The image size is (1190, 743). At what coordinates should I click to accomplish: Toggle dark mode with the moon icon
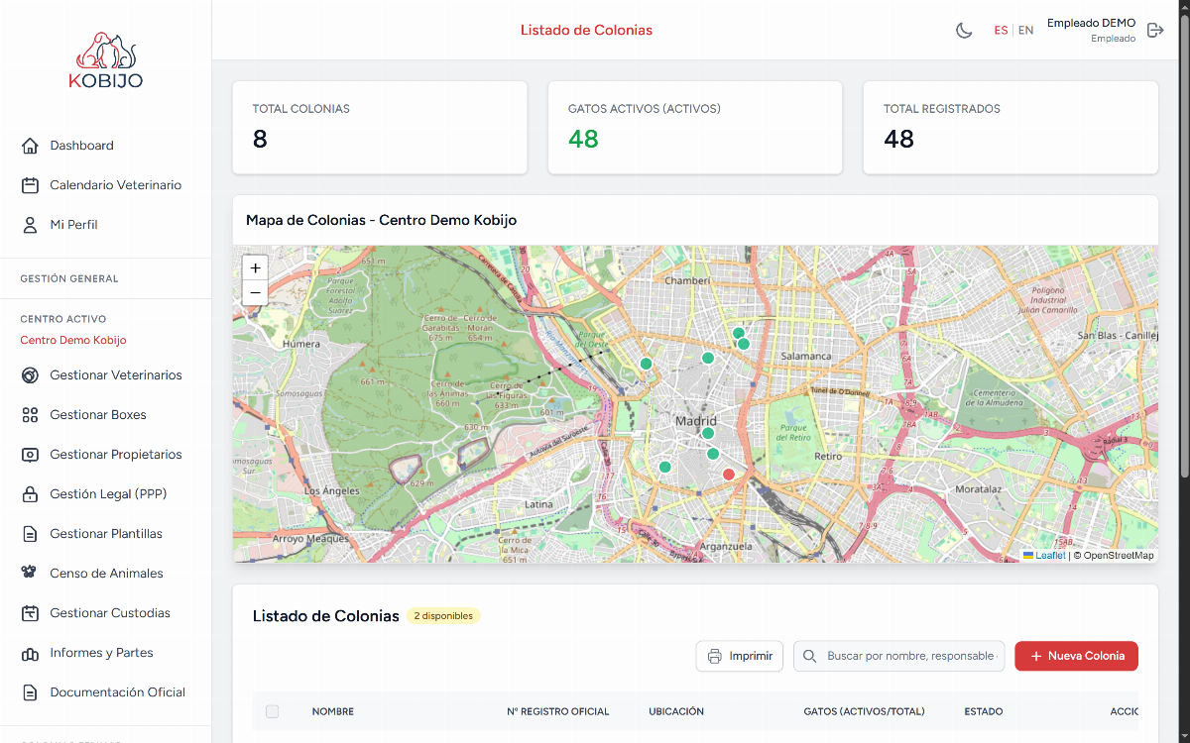point(964,30)
